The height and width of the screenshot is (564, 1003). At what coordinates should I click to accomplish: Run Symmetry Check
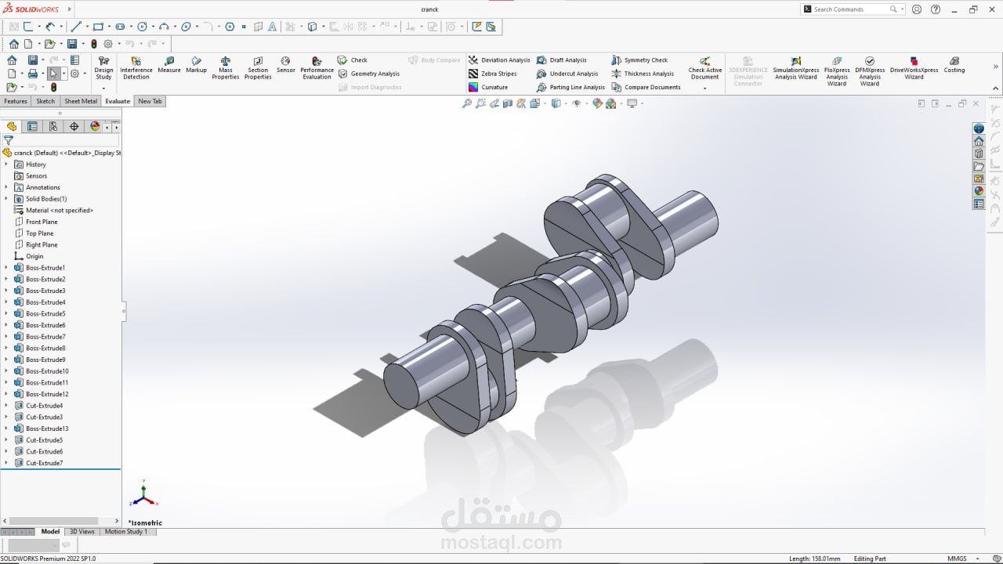(639, 60)
